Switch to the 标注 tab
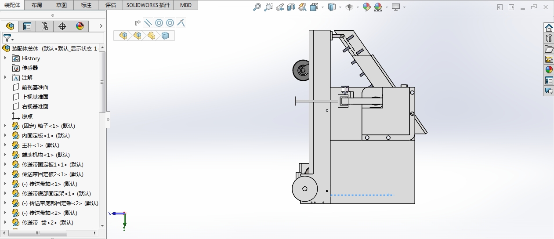Viewport: 554px width, 239px height. click(87, 5)
